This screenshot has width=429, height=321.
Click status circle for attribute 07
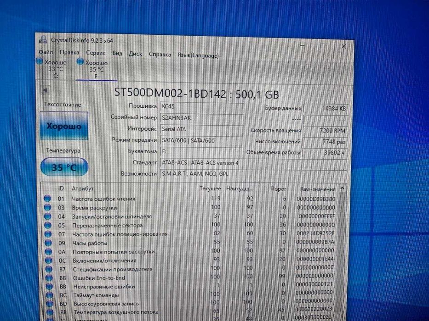pos(48,234)
